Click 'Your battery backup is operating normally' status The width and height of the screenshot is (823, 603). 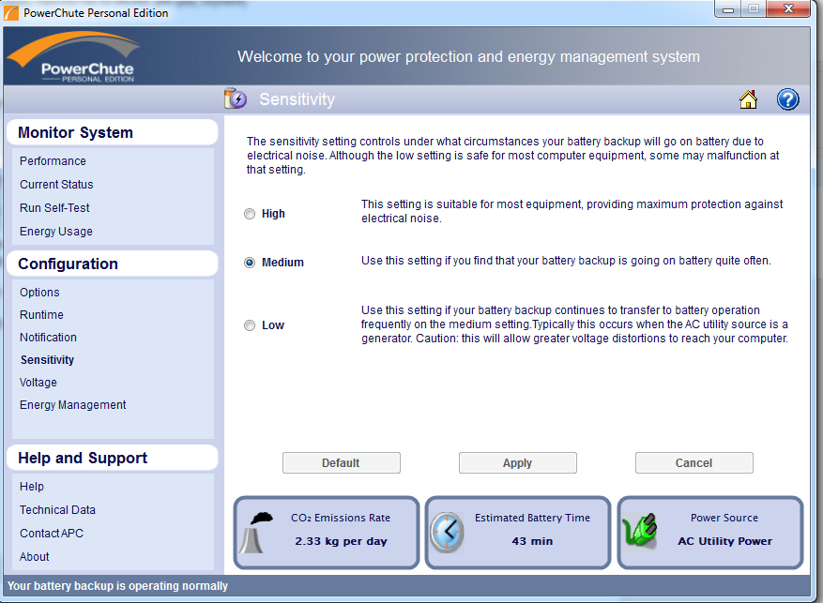[117, 586]
